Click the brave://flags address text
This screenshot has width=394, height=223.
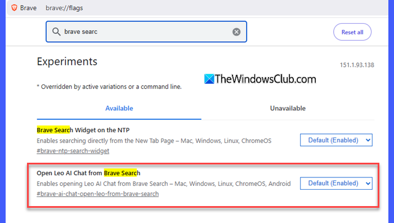pyautogui.click(x=64, y=8)
